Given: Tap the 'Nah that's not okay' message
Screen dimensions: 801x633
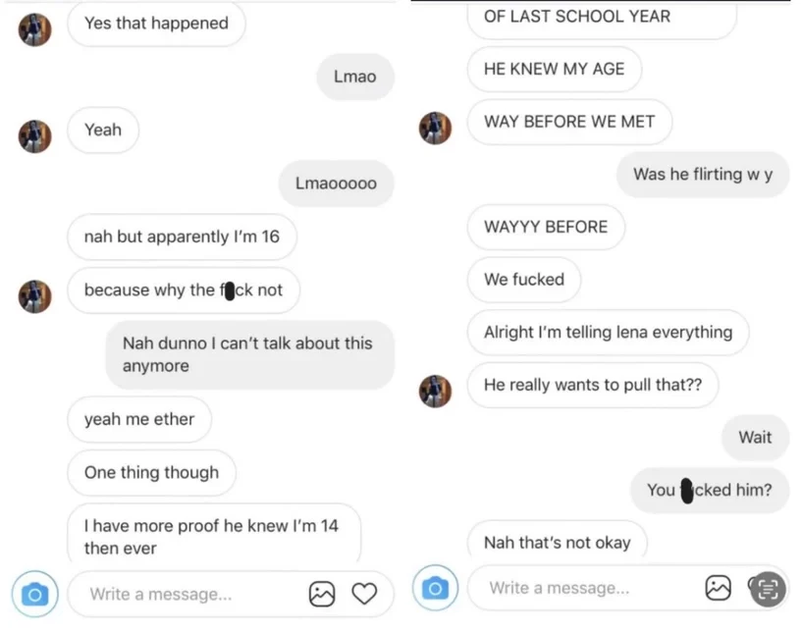Looking at the screenshot, I should [x=557, y=542].
